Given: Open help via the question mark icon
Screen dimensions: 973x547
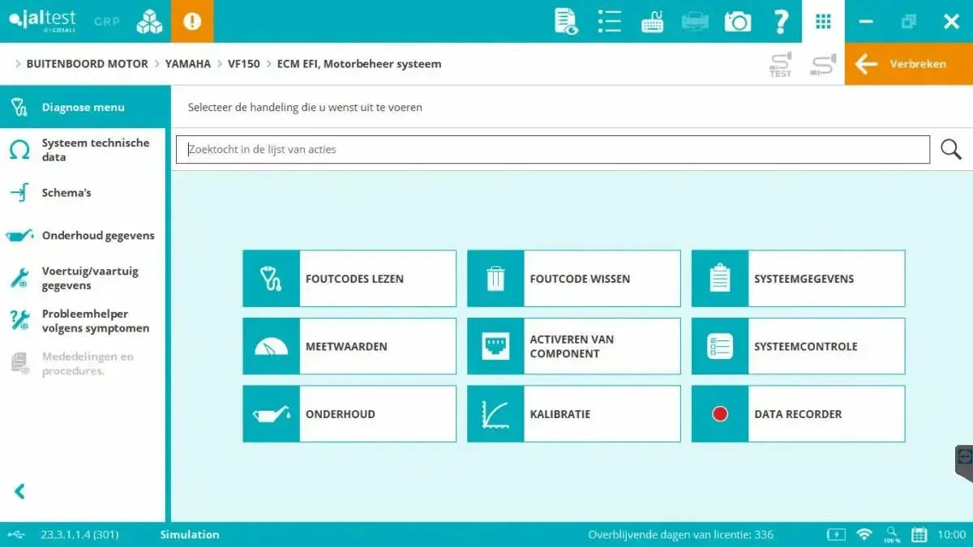Looking at the screenshot, I should tap(780, 21).
